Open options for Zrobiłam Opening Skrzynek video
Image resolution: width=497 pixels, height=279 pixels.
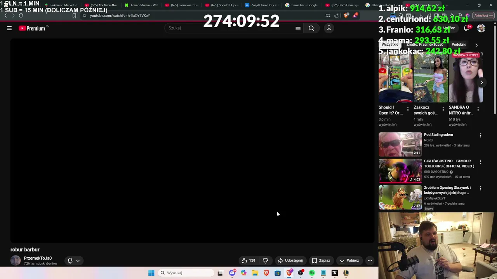pyautogui.click(x=481, y=188)
